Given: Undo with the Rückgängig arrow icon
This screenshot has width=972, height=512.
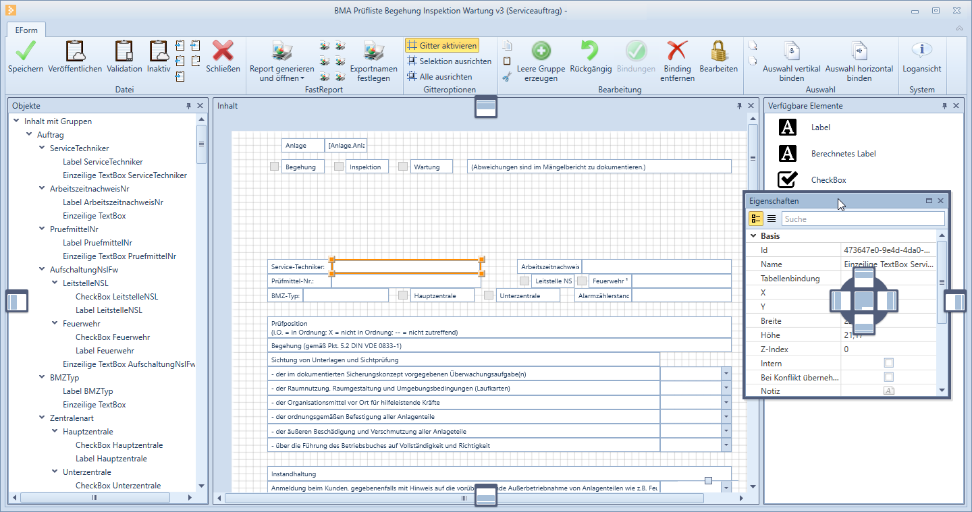Looking at the screenshot, I should [x=590, y=51].
